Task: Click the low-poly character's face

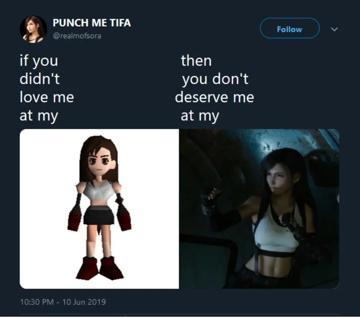Action: click(100, 162)
